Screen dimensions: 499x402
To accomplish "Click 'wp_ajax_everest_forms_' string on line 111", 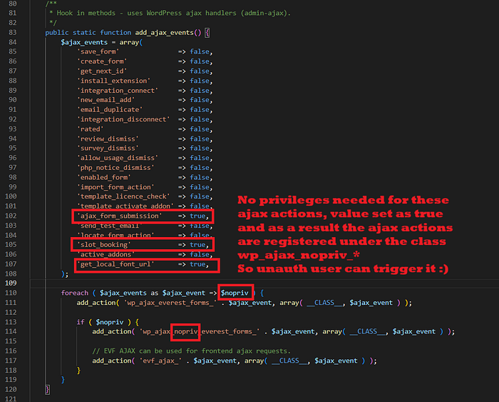I will (170, 303).
